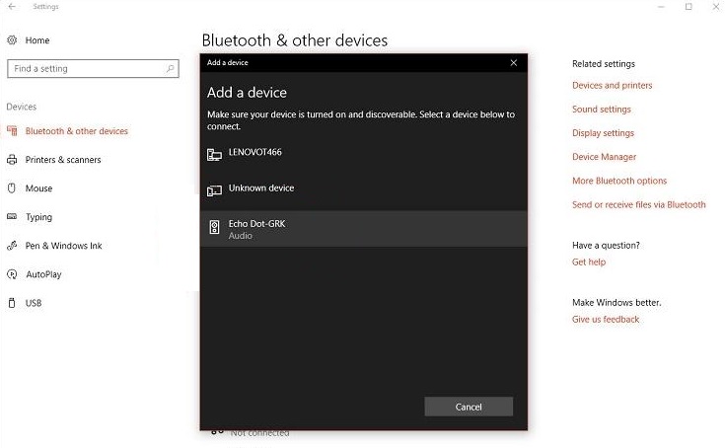The image size is (725, 448).
Task: Minimize the Settings window
Action: click(x=661, y=7)
